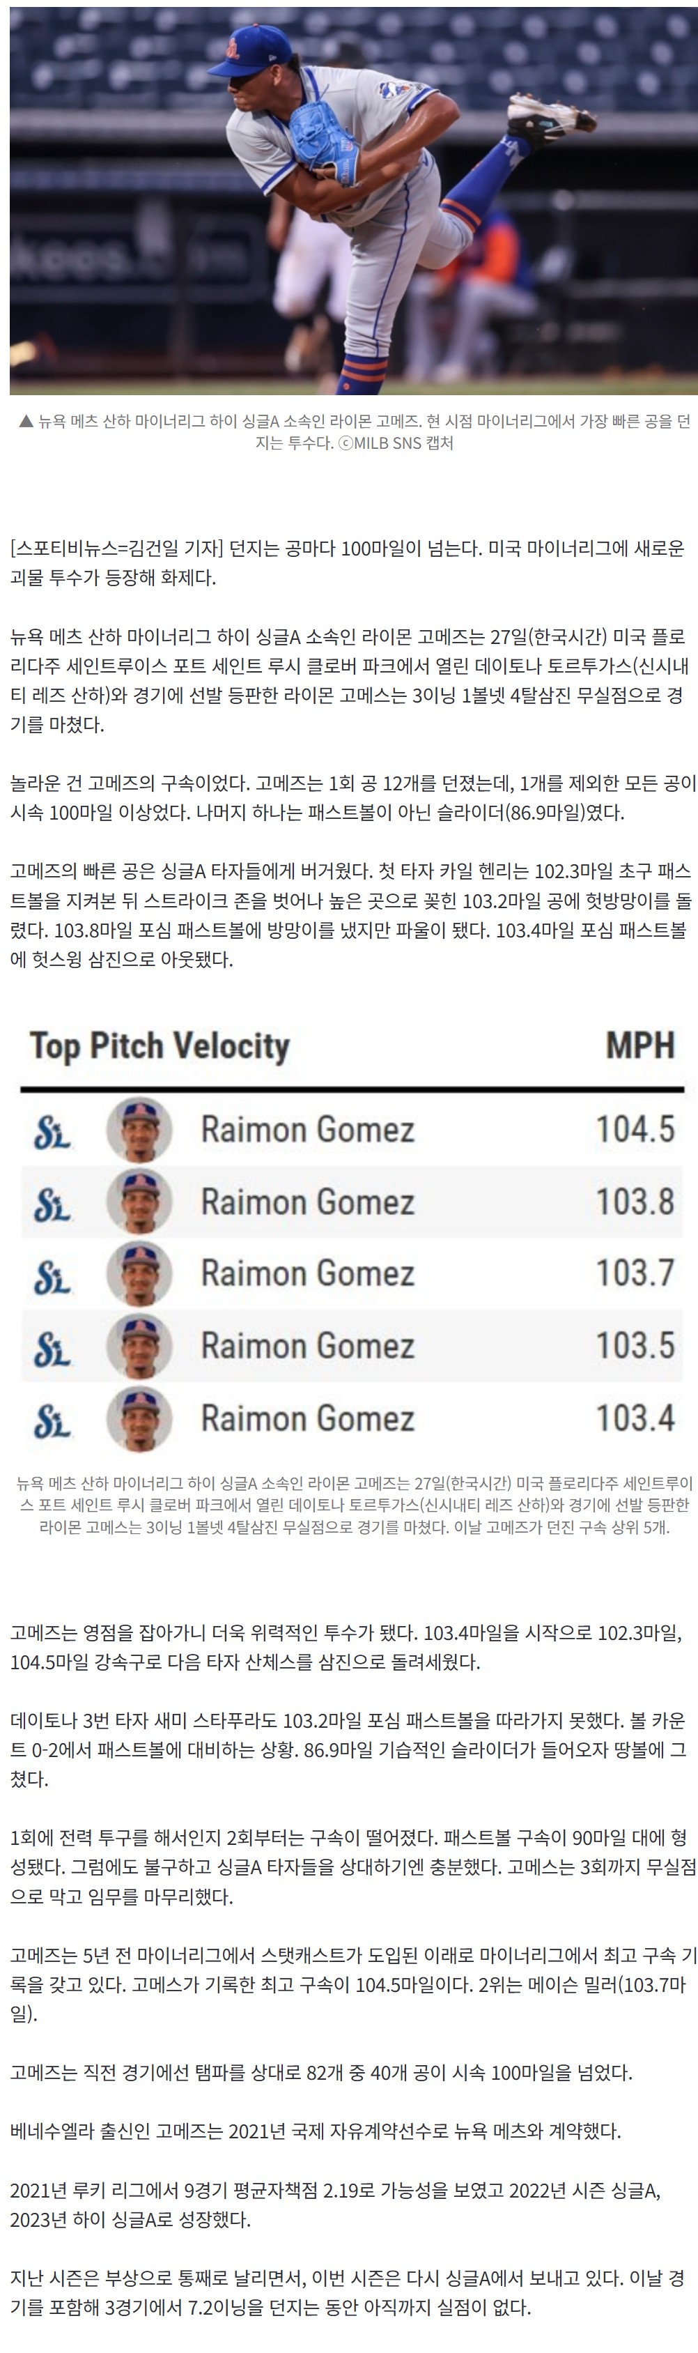Click the caption below the velocity table
The height and width of the screenshot is (2353, 698).
[354, 1504]
